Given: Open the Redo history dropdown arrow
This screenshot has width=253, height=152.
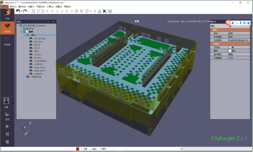Looking at the screenshot, I should pyautogui.click(x=29, y=11).
